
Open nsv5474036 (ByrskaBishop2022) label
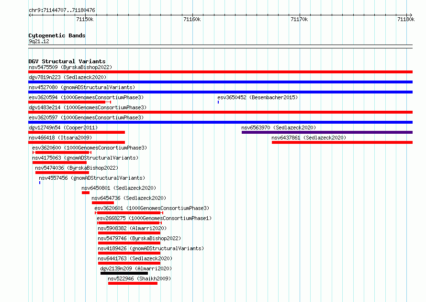77,168
